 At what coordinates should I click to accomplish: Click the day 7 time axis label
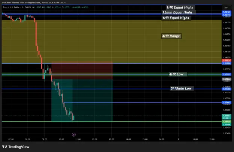point(178,139)
